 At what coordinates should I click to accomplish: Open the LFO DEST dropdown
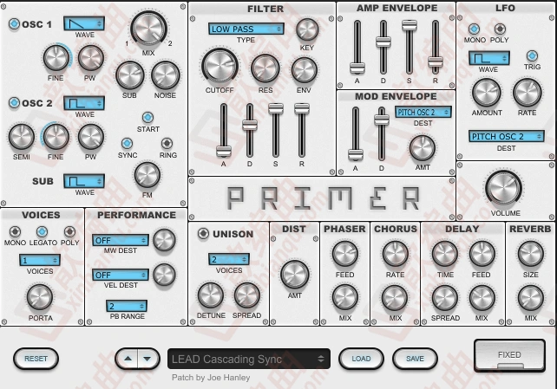(506, 137)
